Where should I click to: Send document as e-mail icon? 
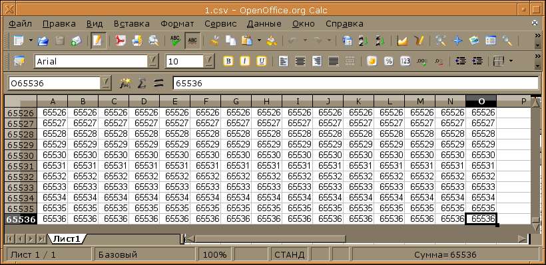pos(75,41)
